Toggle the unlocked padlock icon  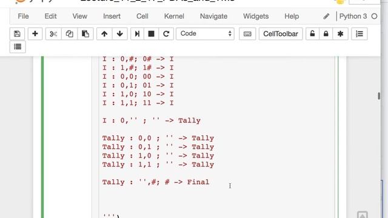[312, 34]
